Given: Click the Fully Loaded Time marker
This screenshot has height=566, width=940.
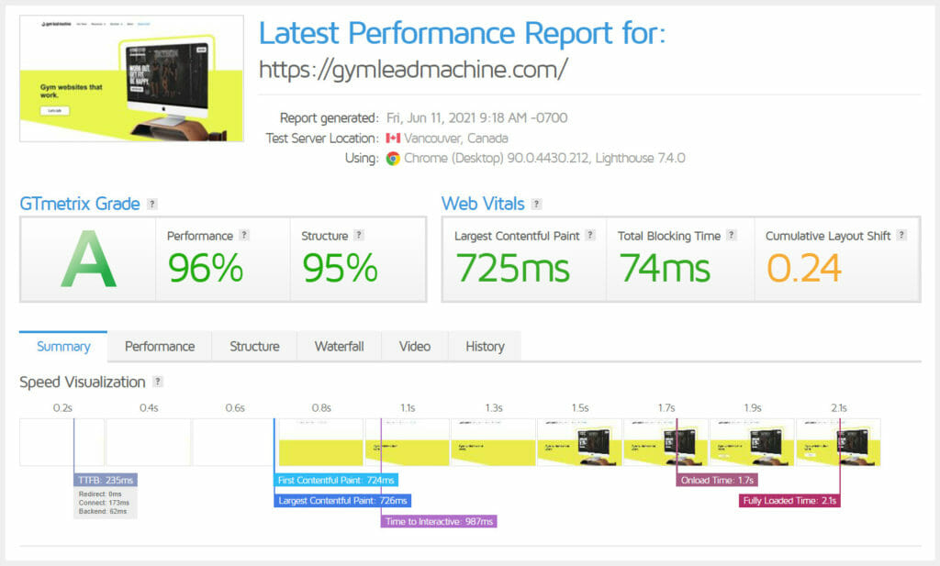Looking at the screenshot, I should (x=789, y=501).
